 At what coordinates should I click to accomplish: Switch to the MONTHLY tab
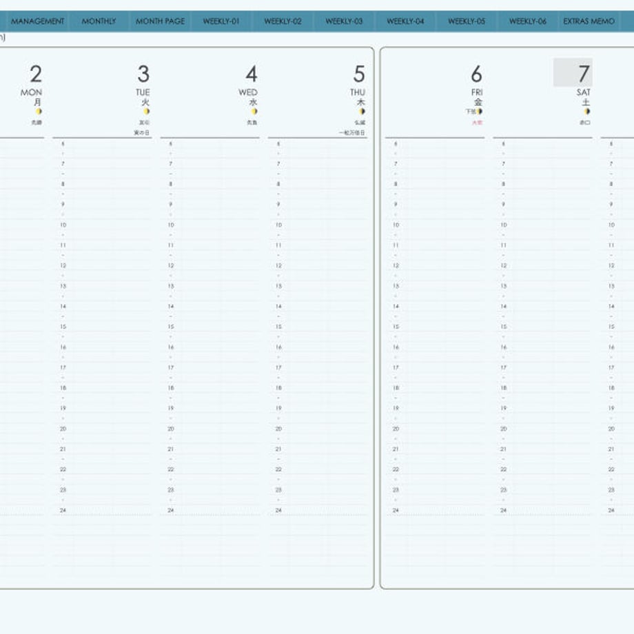(99, 21)
